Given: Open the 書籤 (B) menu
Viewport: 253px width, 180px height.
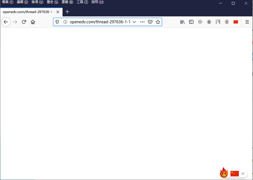Looking at the screenshot, I should (67, 2).
